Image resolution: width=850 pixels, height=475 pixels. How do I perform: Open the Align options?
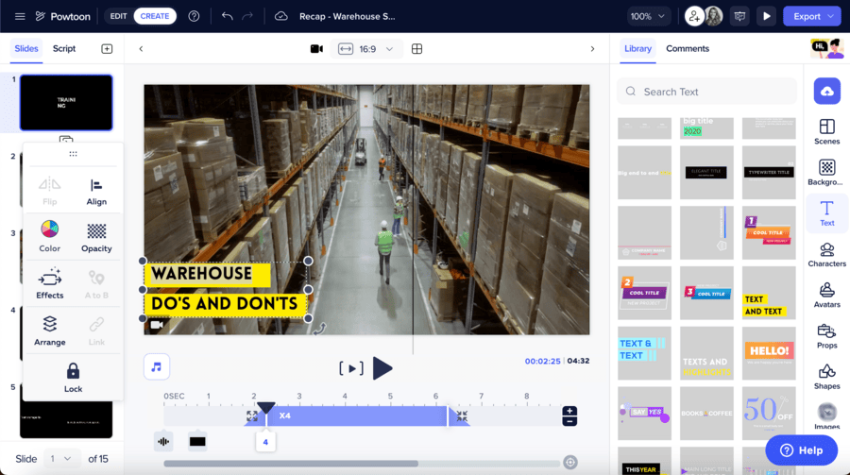pos(96,192)
